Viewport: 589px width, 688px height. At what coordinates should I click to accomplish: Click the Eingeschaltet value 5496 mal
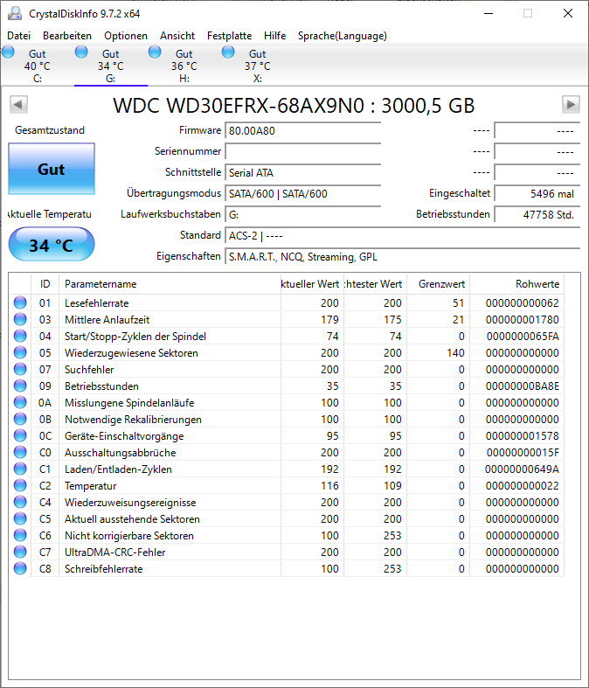click(537, 194)
